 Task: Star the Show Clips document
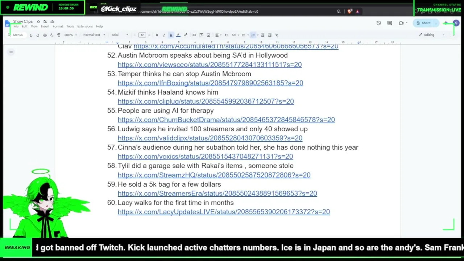[x=38, y=22]
